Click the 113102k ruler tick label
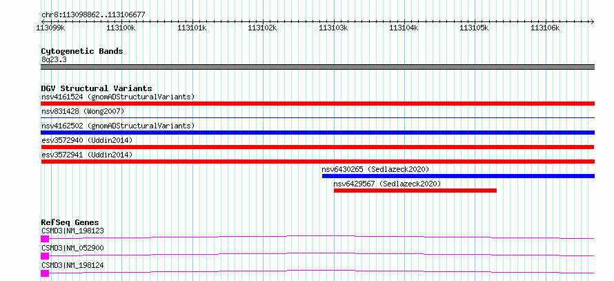614x281 pixels. [x=262, y=28]
